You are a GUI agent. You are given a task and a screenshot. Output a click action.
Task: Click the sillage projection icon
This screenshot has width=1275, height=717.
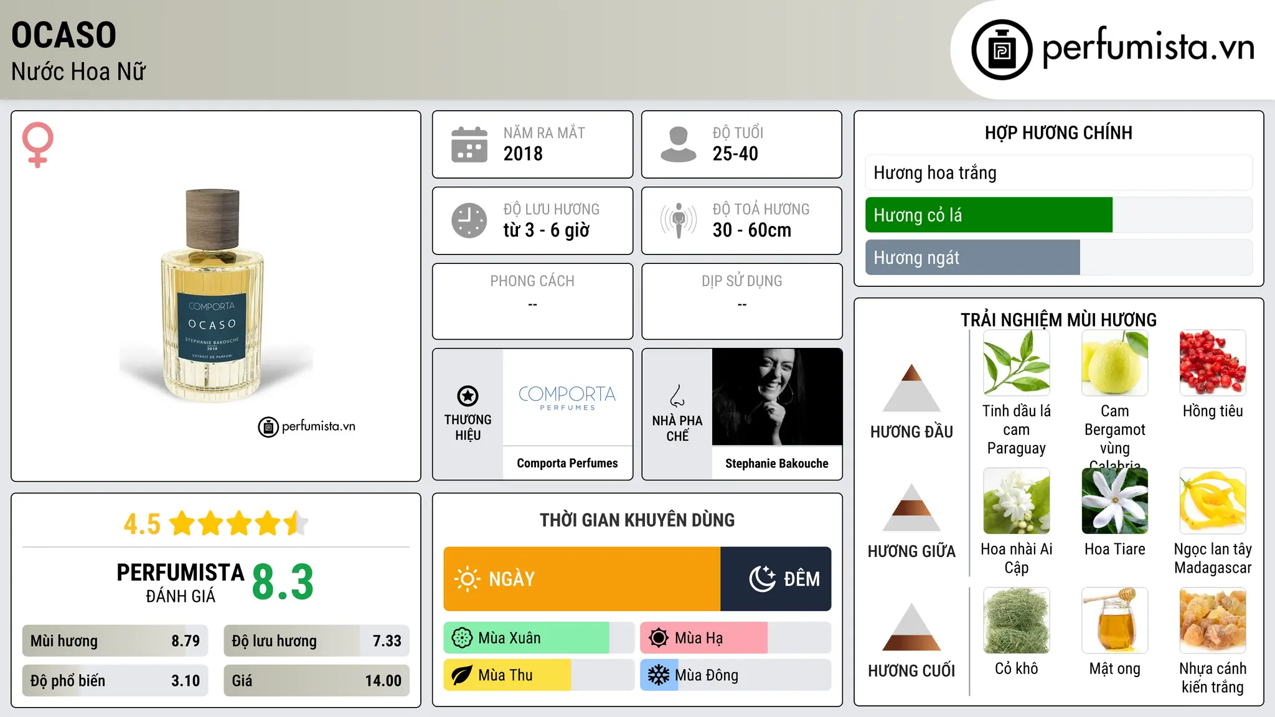(x=678, y=220)
